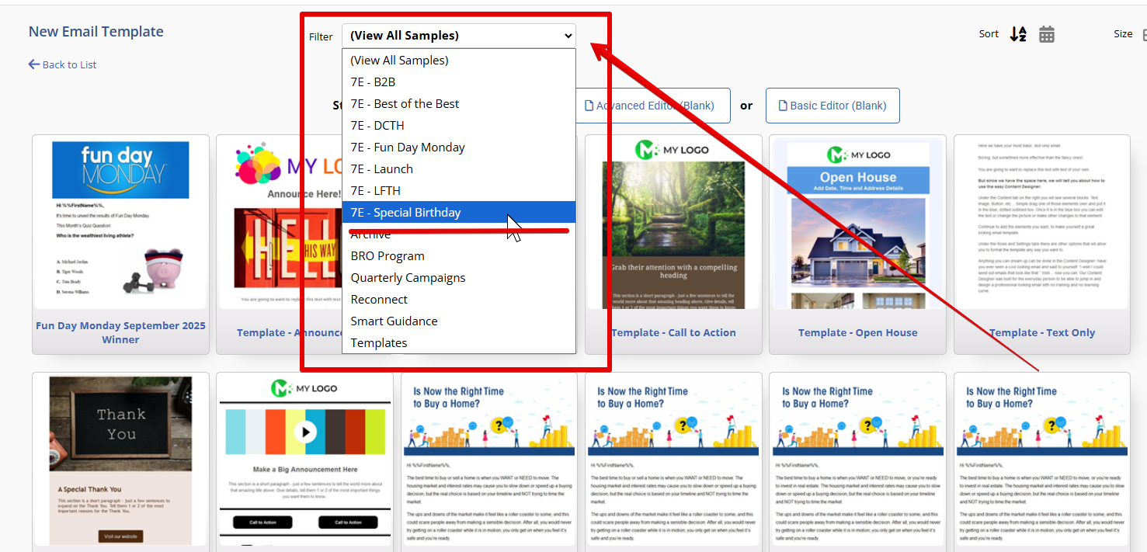Screen dimensions: 1147x552
Task: Sort templates alphabetically with A-Z icon
Action: pyautogui.click(x=1017, y=34)
